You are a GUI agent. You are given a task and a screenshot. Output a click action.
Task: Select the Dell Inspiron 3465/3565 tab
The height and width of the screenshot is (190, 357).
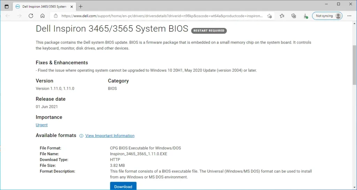[x=41, y=6]
